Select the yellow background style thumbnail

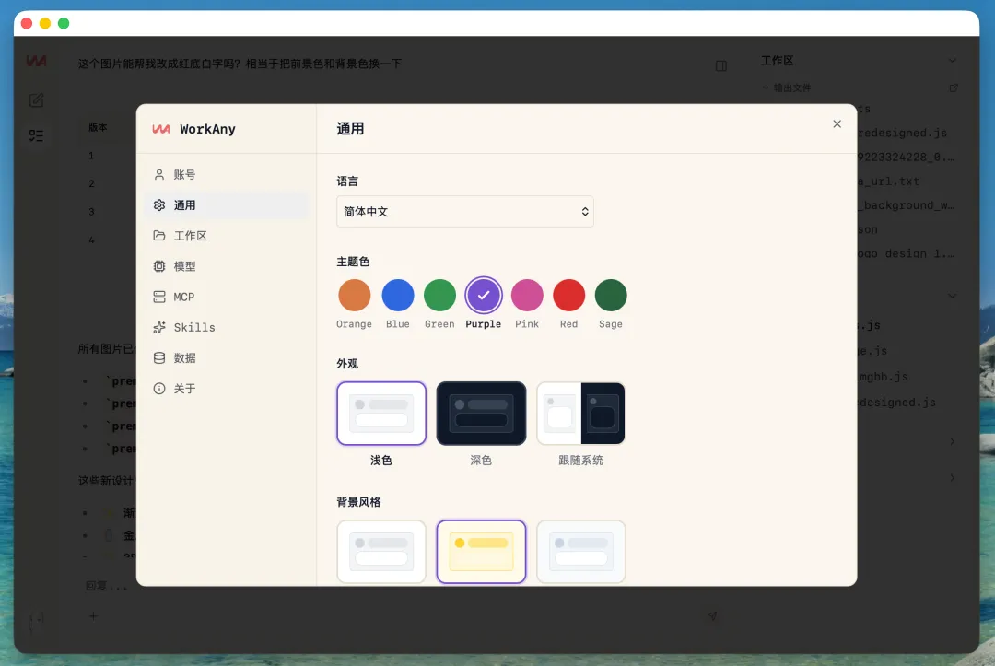(x=481, y=551)
